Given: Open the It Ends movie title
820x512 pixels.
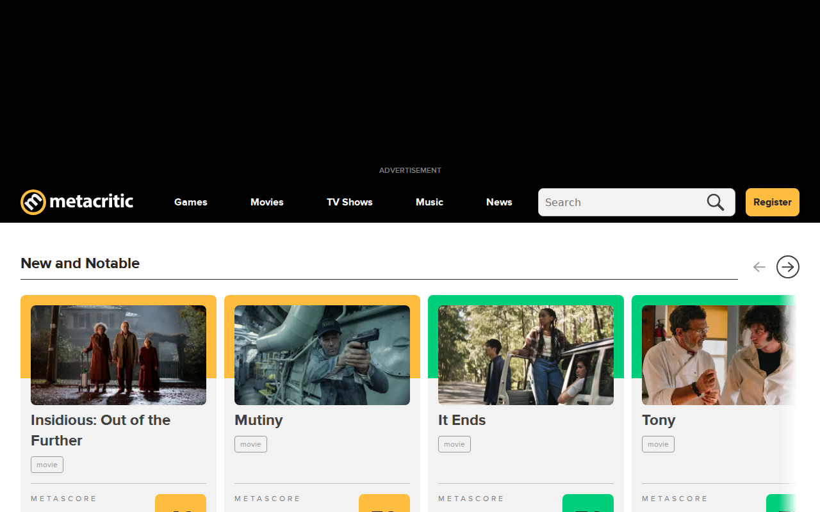Looking at the screenshot, I should 462,420.
